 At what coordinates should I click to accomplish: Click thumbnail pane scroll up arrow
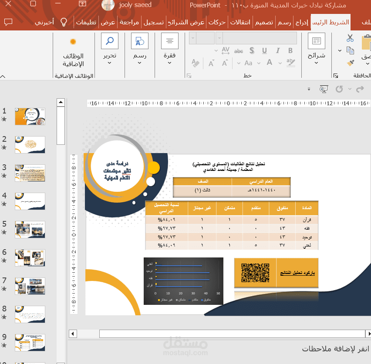coord(61,102)
